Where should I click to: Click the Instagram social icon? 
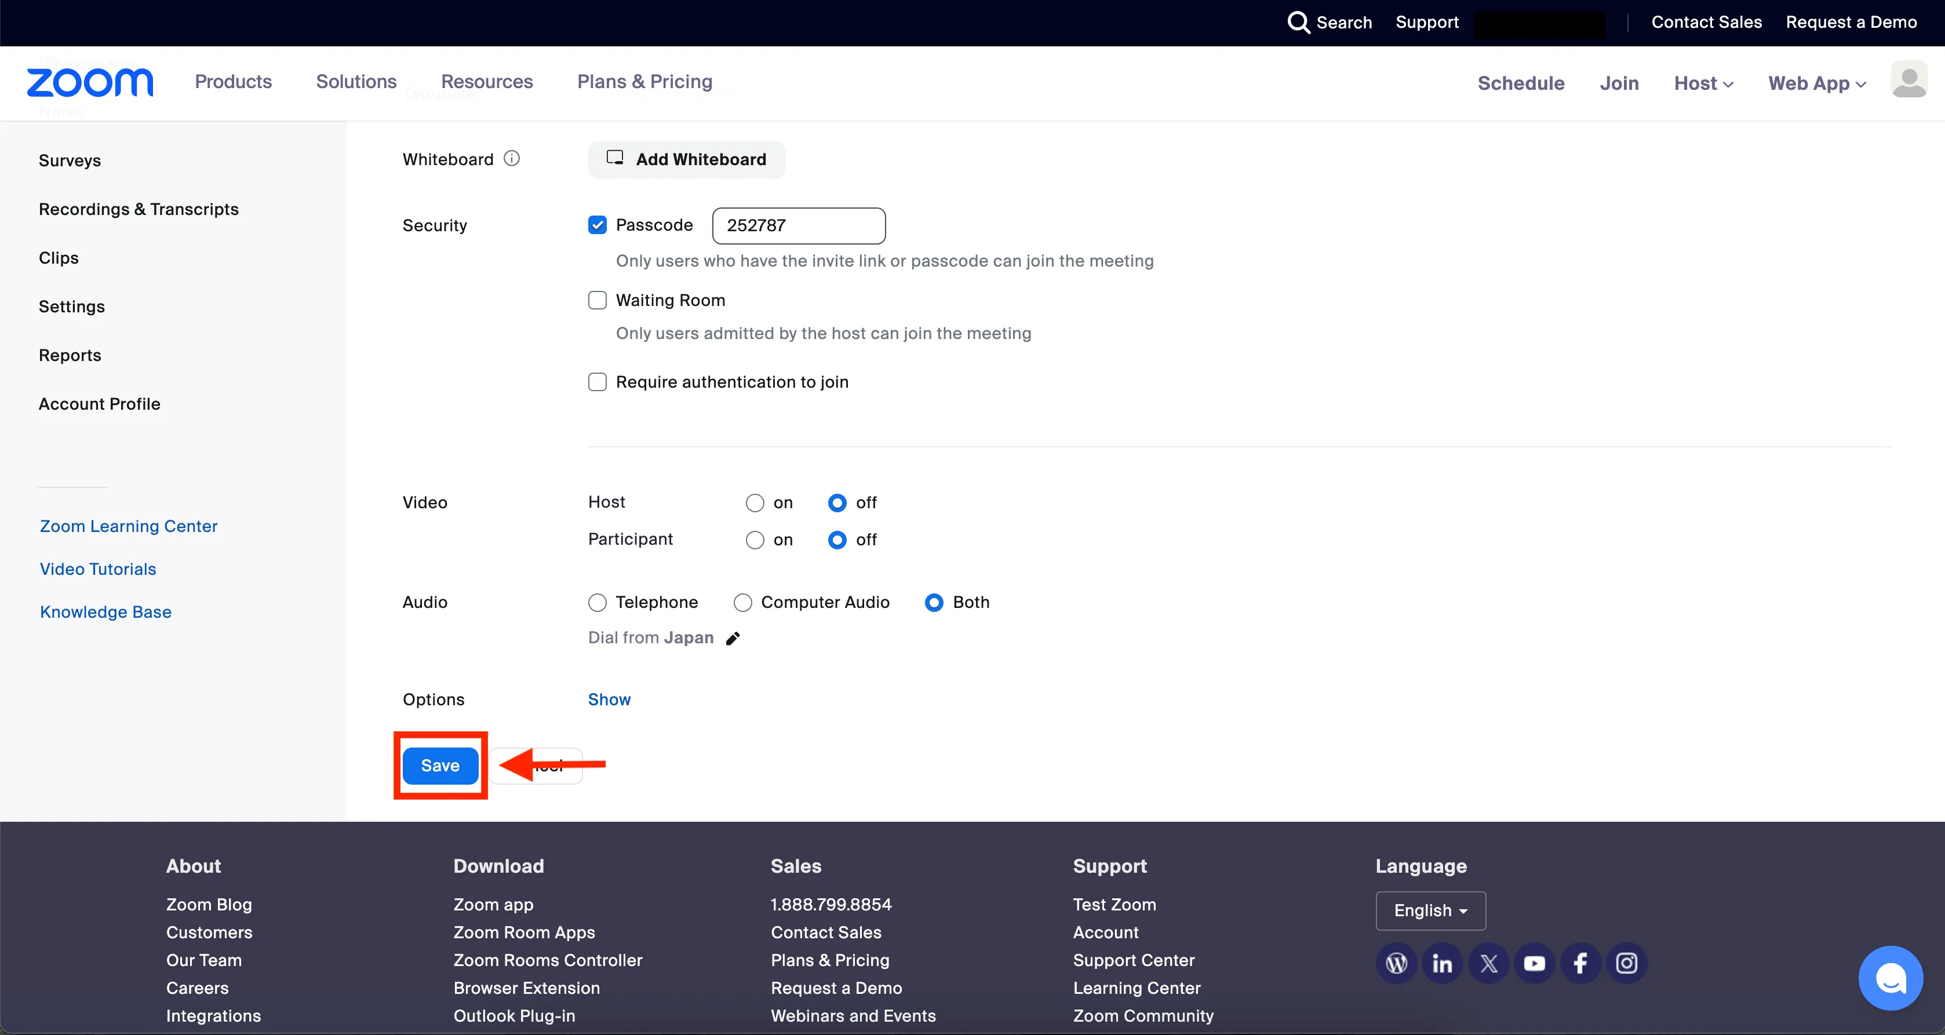[1626, 963]
